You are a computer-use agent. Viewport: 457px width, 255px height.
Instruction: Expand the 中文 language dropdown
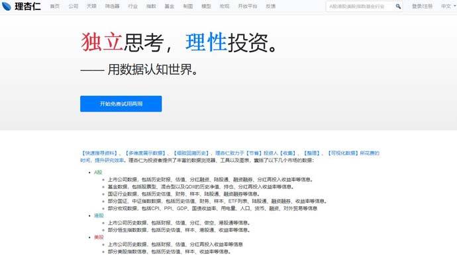[x=448, y=6]
